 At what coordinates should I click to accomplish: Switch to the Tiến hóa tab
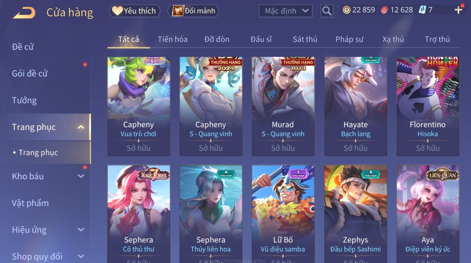[x=172, y=39]
